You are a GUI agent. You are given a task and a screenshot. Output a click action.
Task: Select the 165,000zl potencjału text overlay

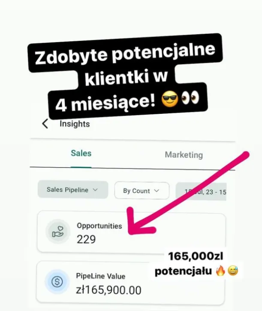196,264
